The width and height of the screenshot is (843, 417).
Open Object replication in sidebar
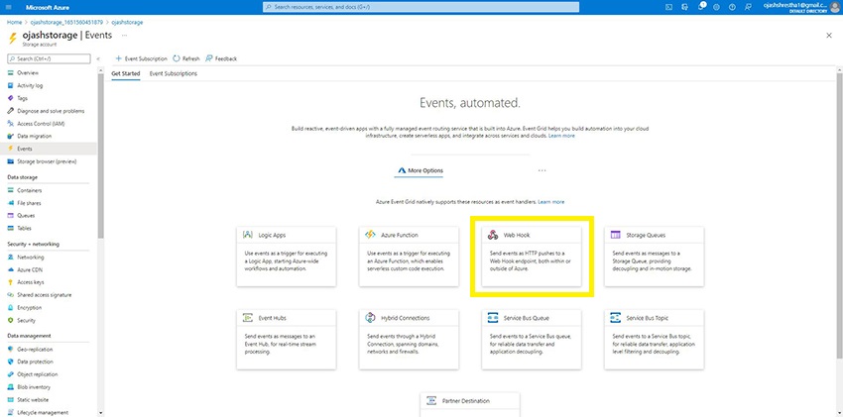tap(37, 374)
